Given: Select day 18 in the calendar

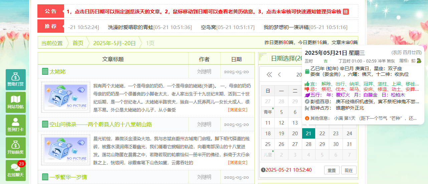Looking at the screenshot, I should pyautogui.click(x=268, y=134).
